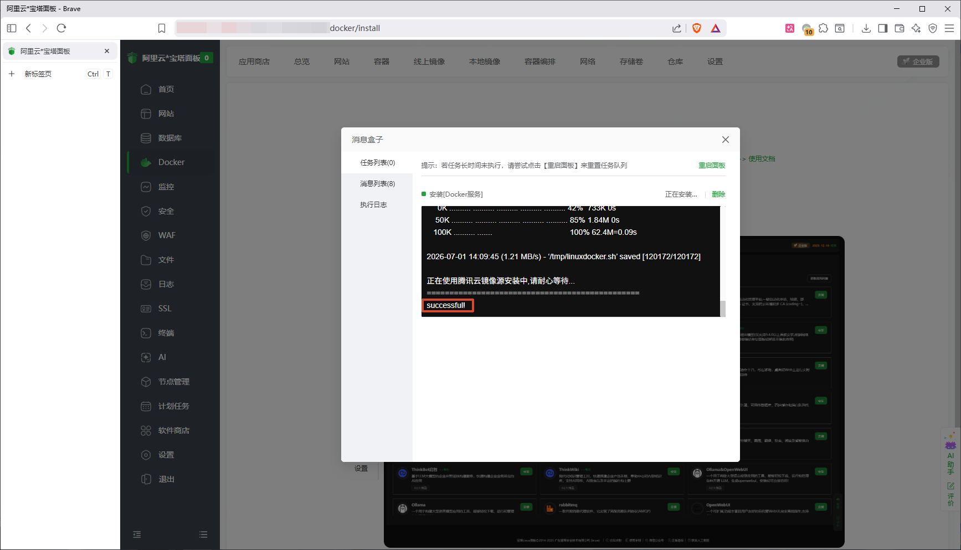Viewport: 961px width, 550px height.
Task: Open the 存储卷 tab in Docker nav
Action: click(631, 61)
